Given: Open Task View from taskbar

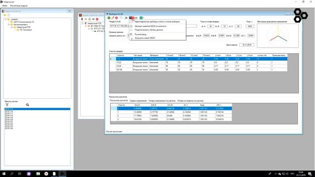Looking at the screenshot, I should pyautogui.click(x=20, y=174).
